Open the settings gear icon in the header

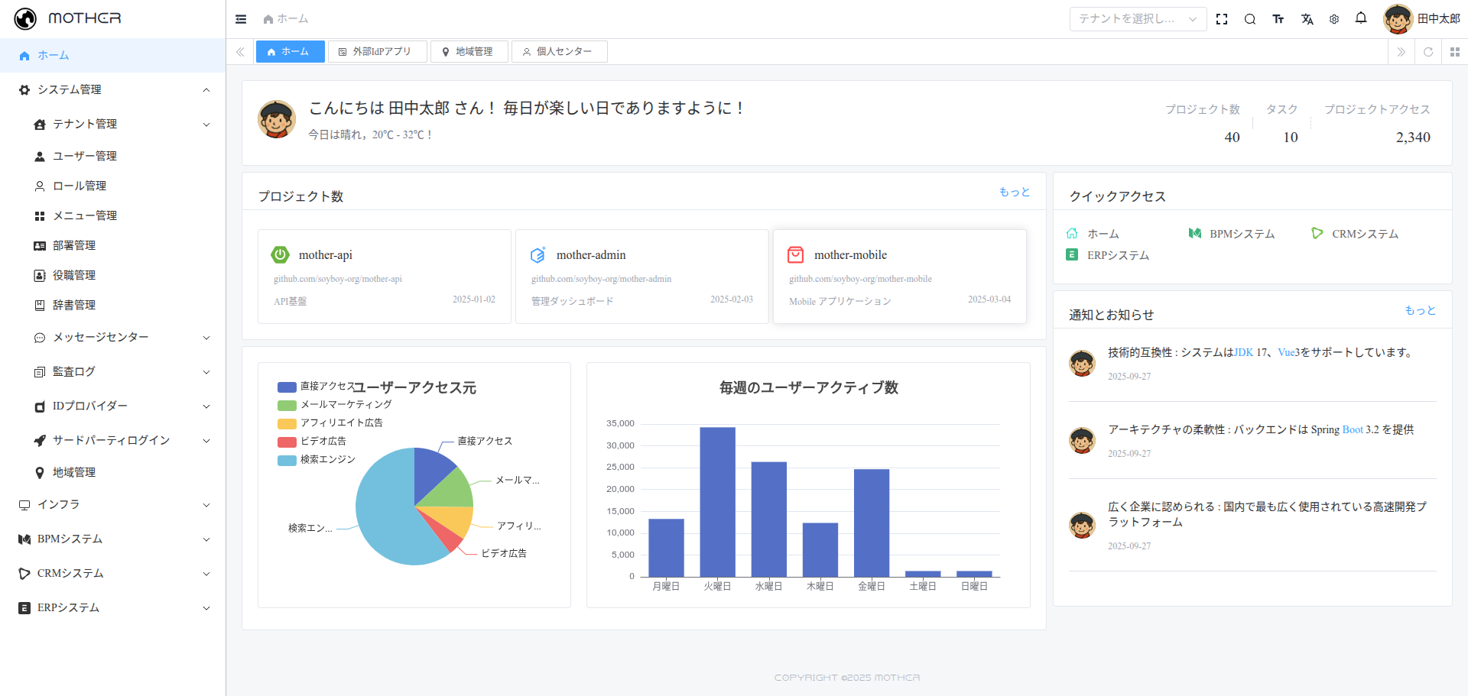pos(1334,18)
